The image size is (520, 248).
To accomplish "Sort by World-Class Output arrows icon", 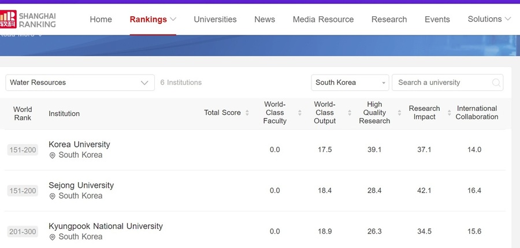I will [x=350, y=113].
